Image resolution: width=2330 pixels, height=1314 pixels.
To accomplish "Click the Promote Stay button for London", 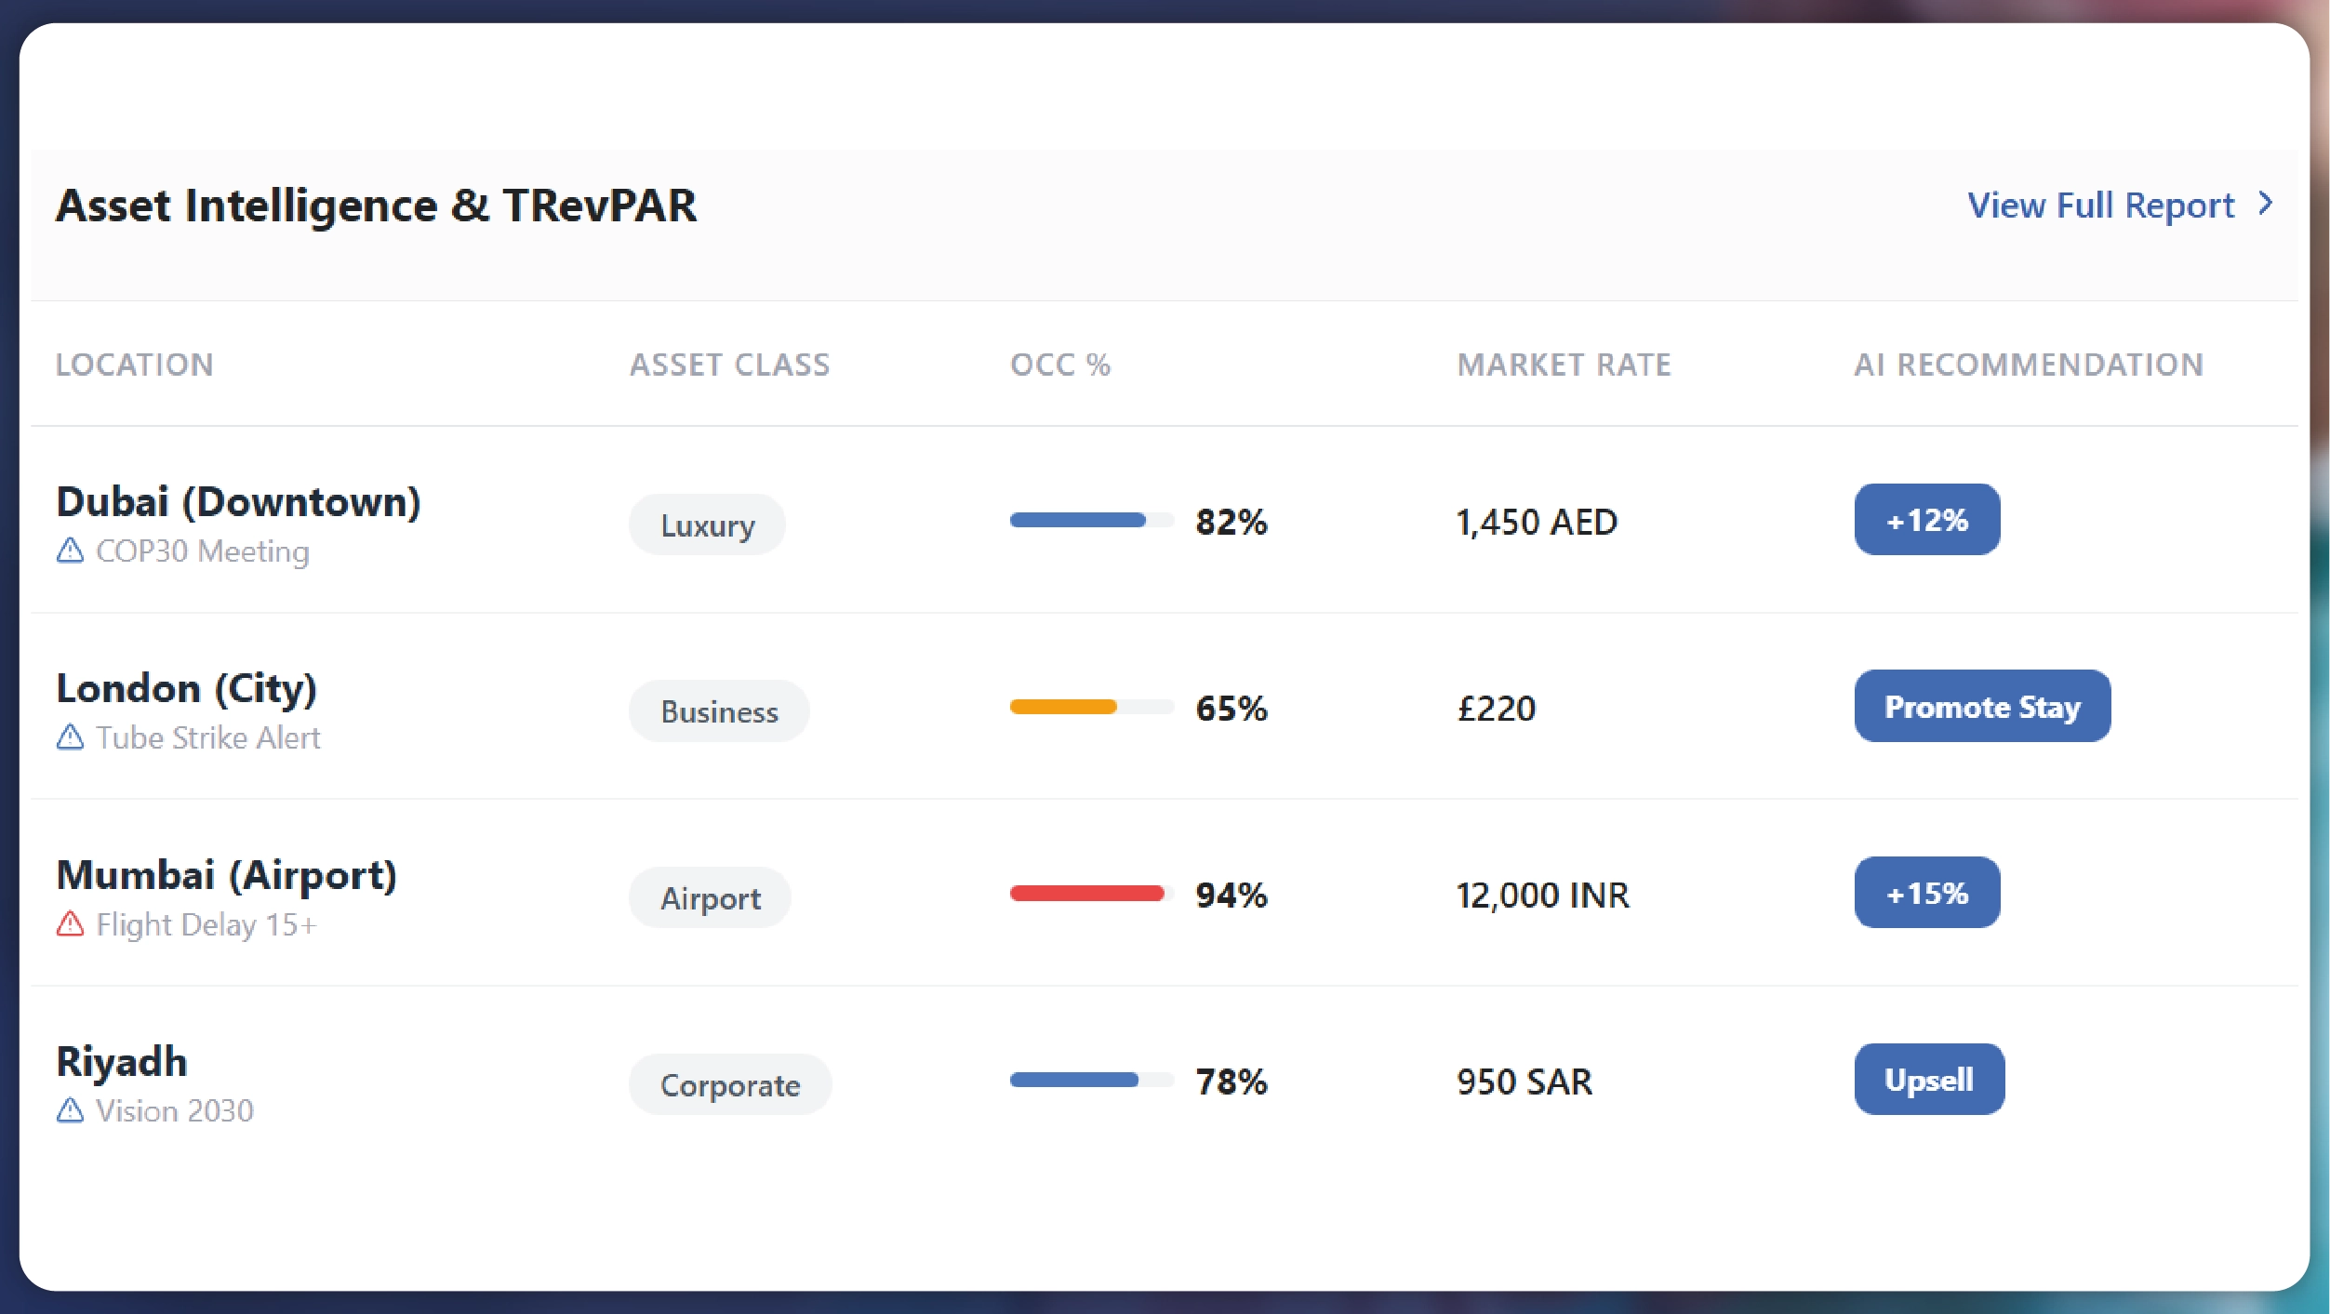I will click(1981, 706).
